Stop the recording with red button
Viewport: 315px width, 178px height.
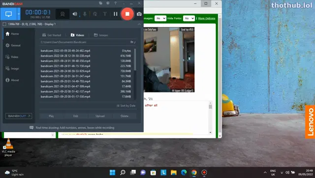127,14
